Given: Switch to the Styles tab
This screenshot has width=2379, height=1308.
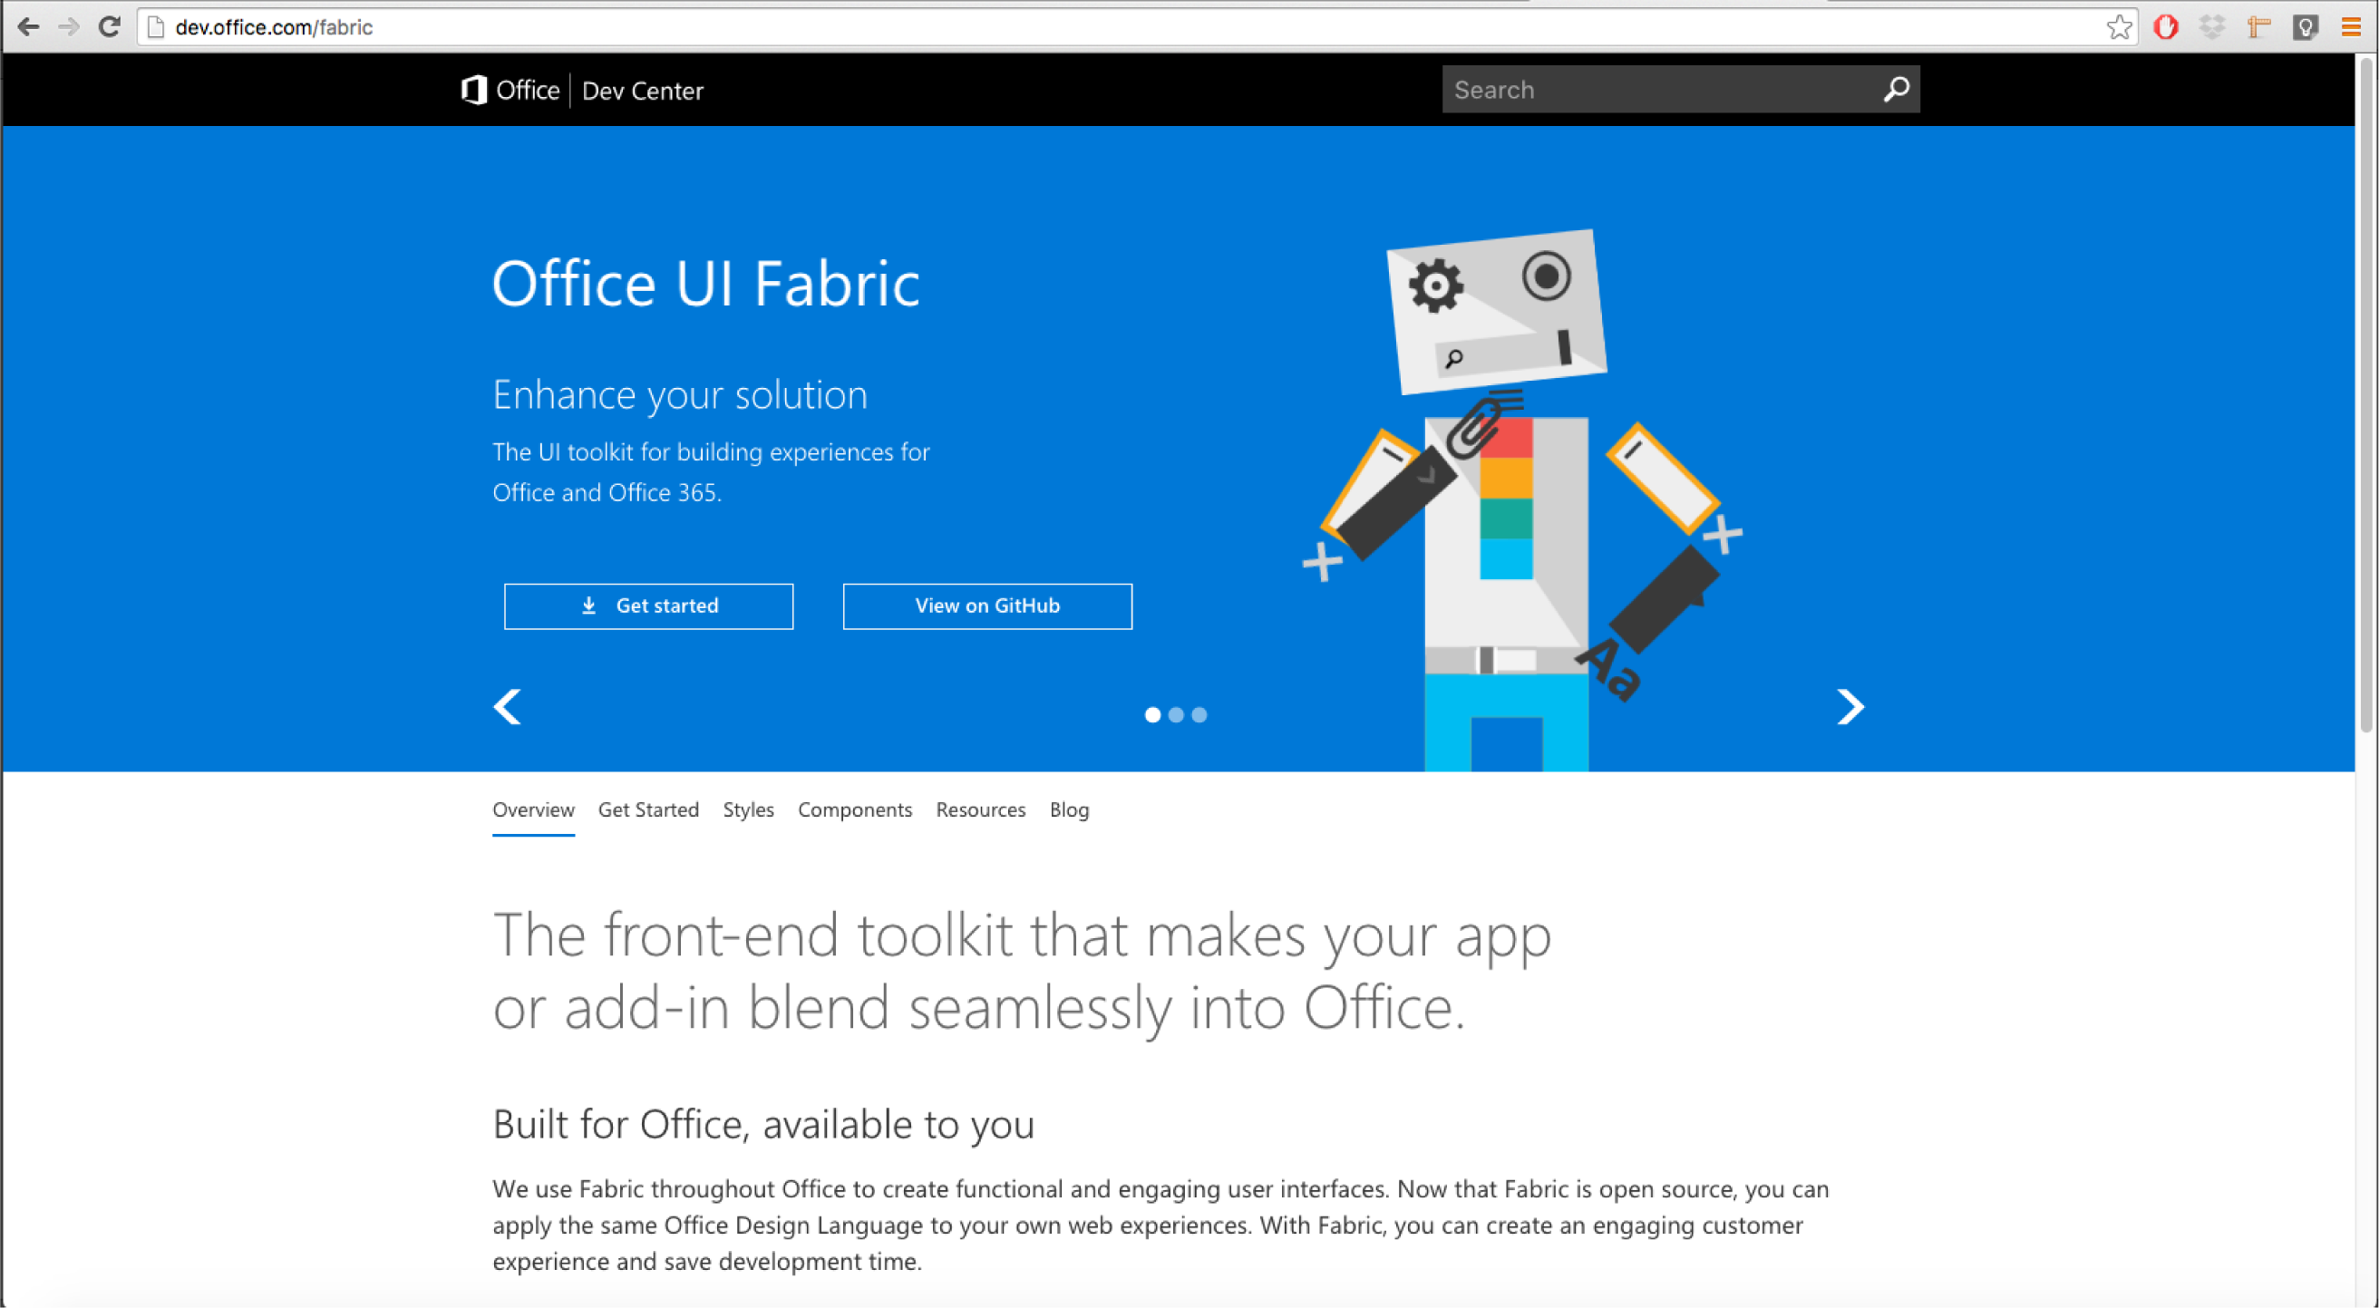Looking at the screenshot, I should tap(748, 809).
